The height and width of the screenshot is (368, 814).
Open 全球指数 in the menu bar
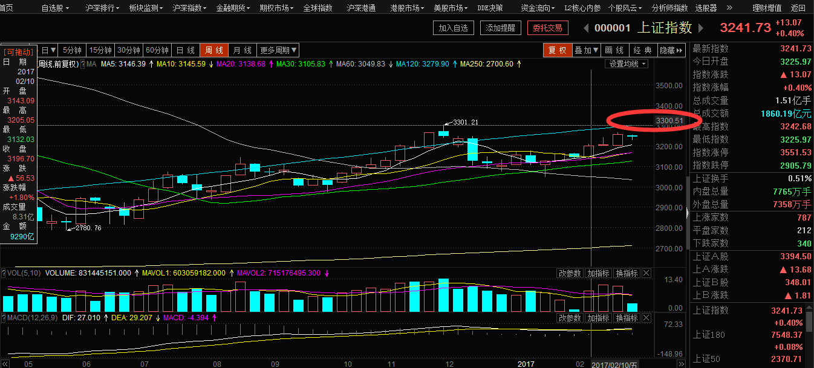(x=317, y=8)
